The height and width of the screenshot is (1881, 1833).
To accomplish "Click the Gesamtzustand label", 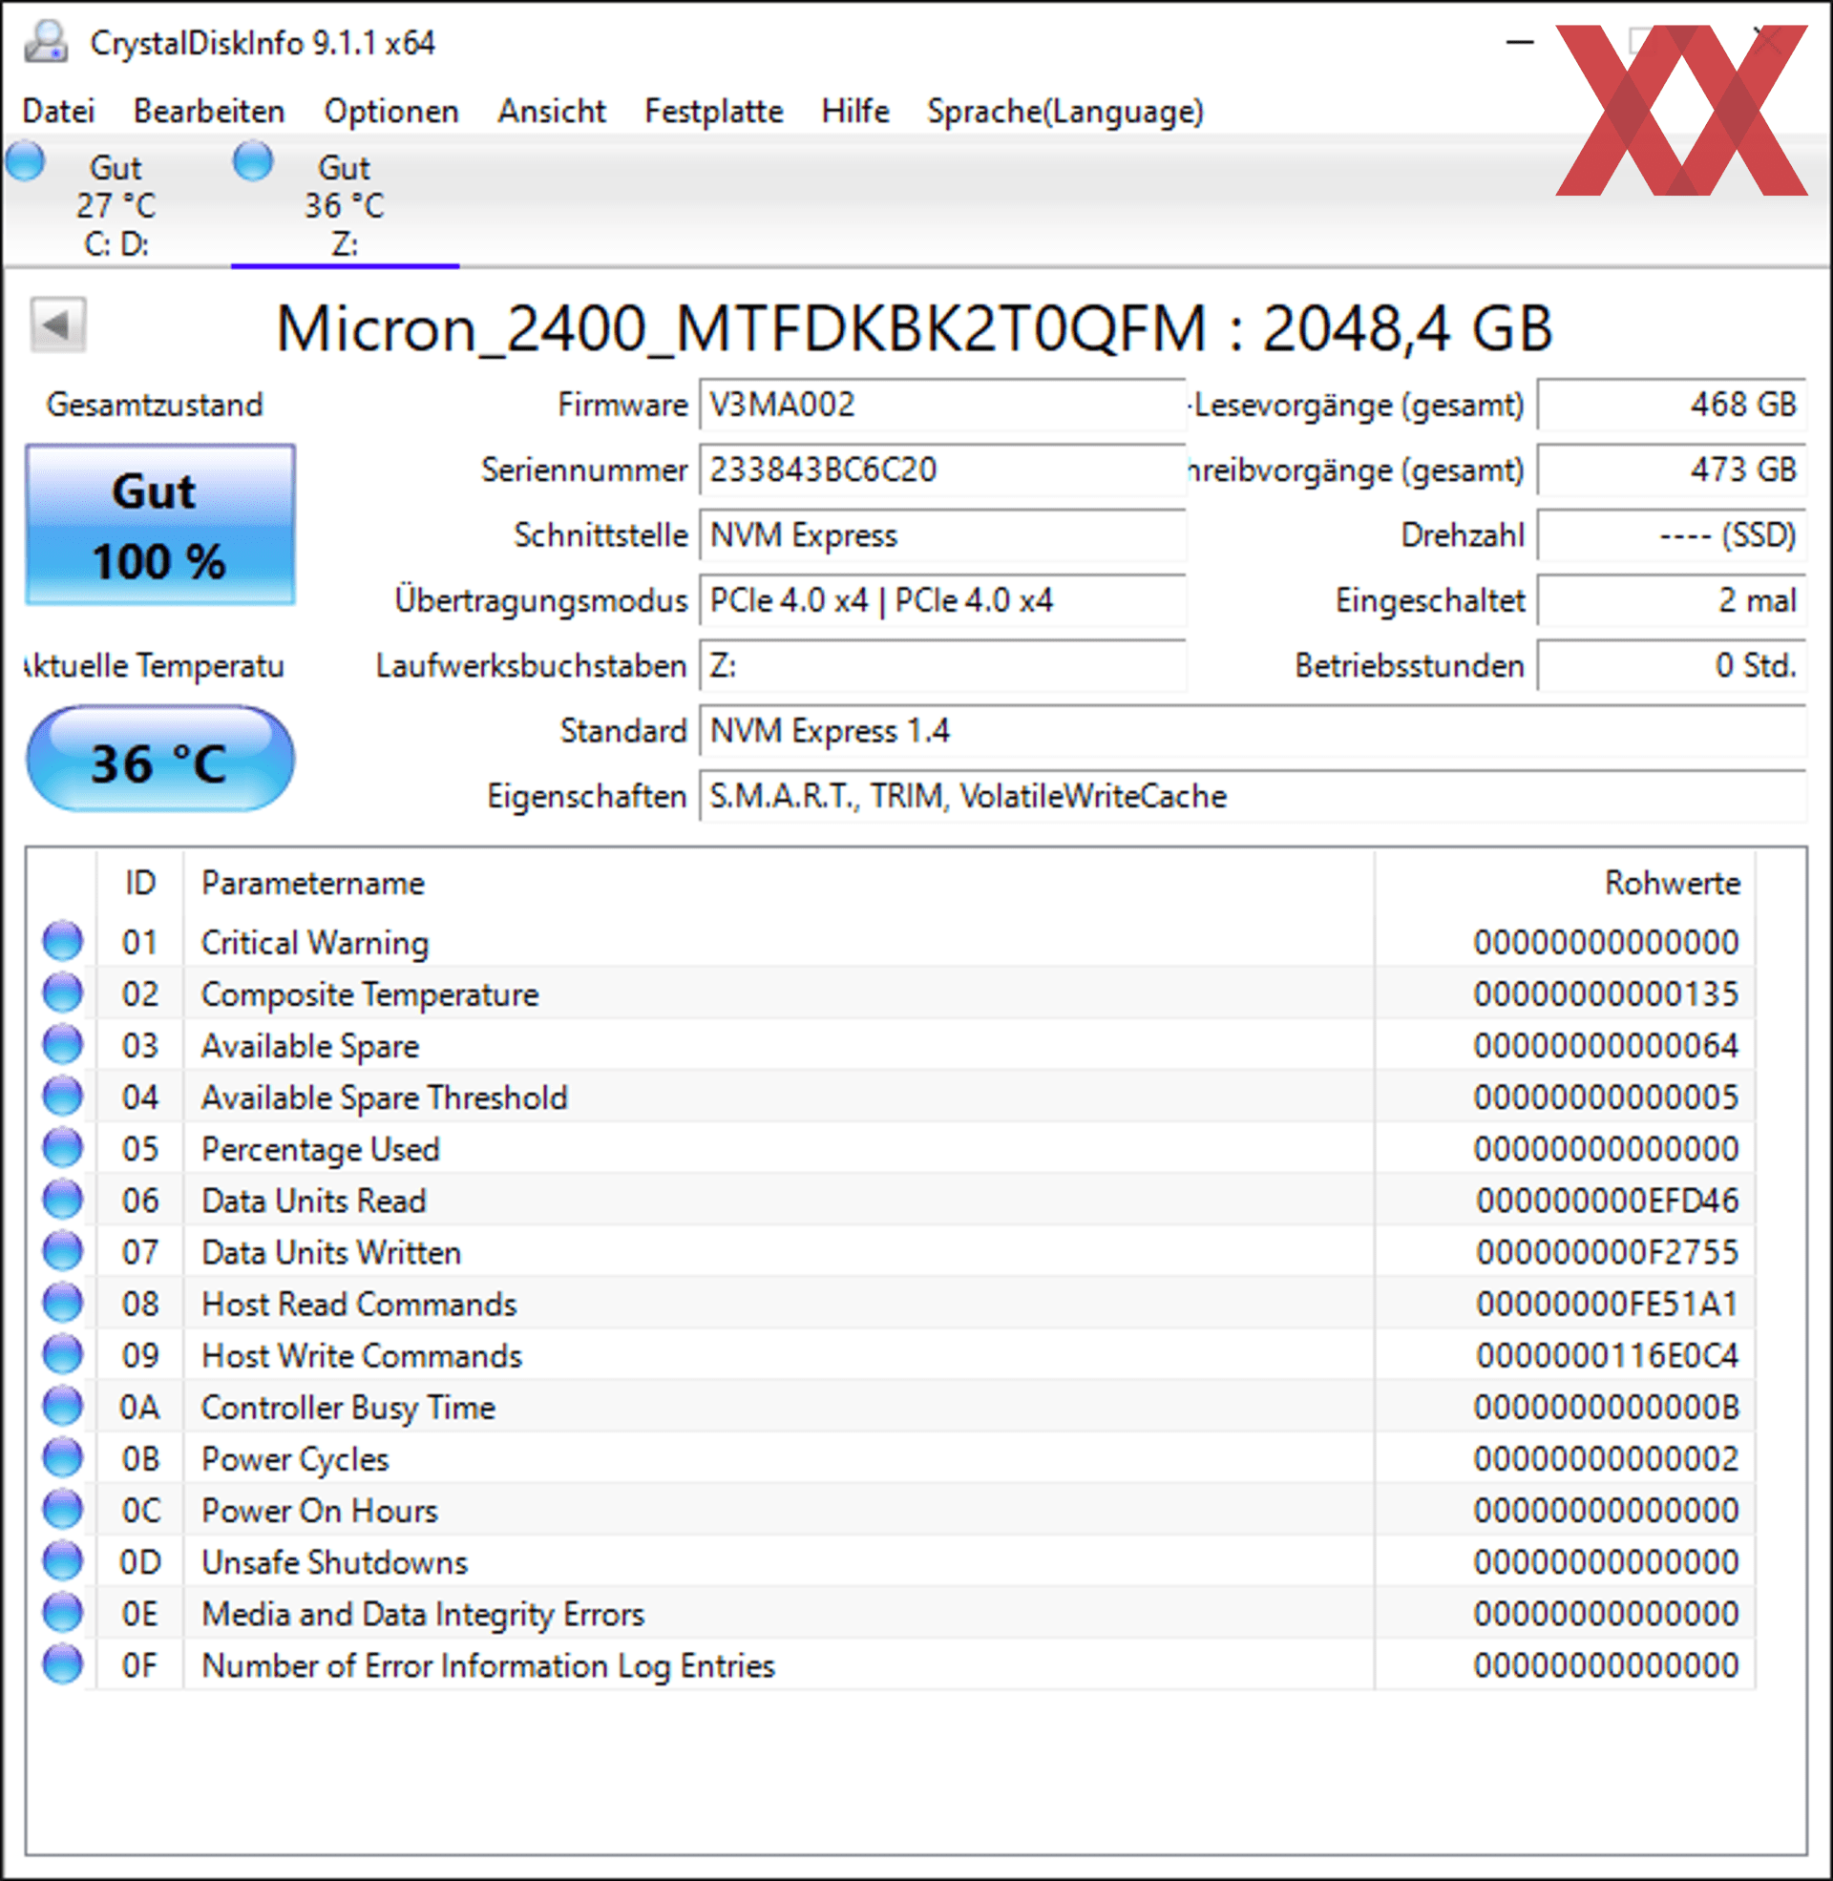I will click(x=154, y=405).
